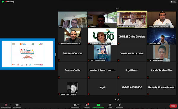Viewport: 178px width, 109px height.
Task: Unmute with the Re-iniciar Audio microphone icon
Action: pyautogui.click(x=6, y=105)
